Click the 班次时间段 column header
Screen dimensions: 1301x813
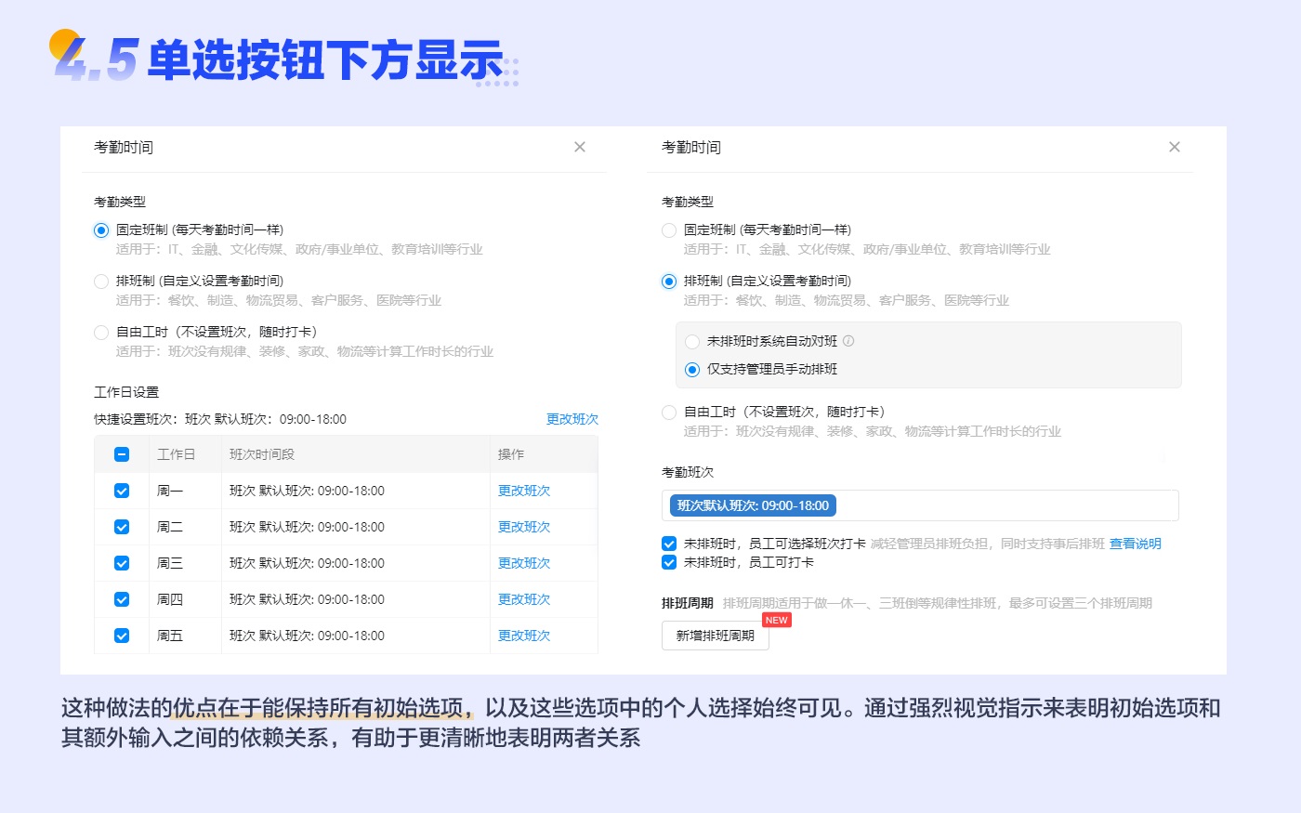(x=262, y=454)
